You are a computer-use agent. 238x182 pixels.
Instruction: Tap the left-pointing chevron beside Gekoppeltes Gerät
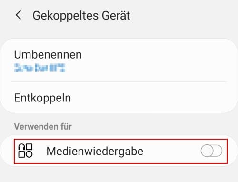18,15
